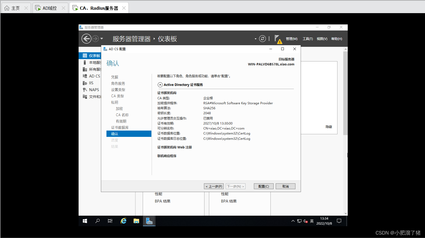Click right BPA 结果 link
This screenshot has height=238, width=425.
pos(229,201)
